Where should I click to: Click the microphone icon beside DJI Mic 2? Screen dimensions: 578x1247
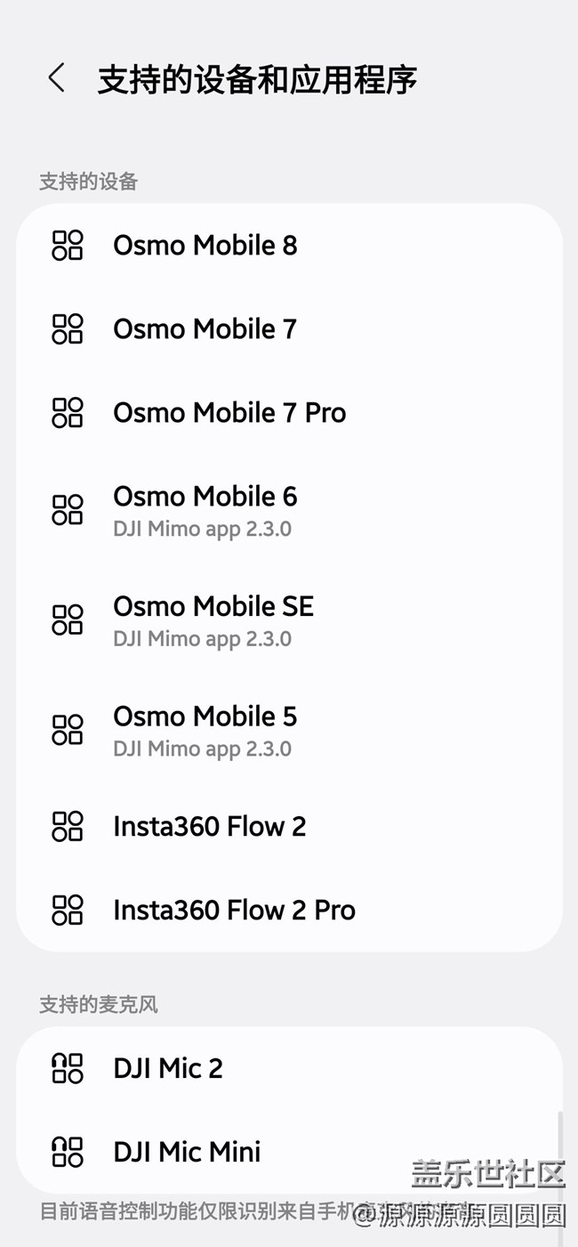coord(68,1068)
